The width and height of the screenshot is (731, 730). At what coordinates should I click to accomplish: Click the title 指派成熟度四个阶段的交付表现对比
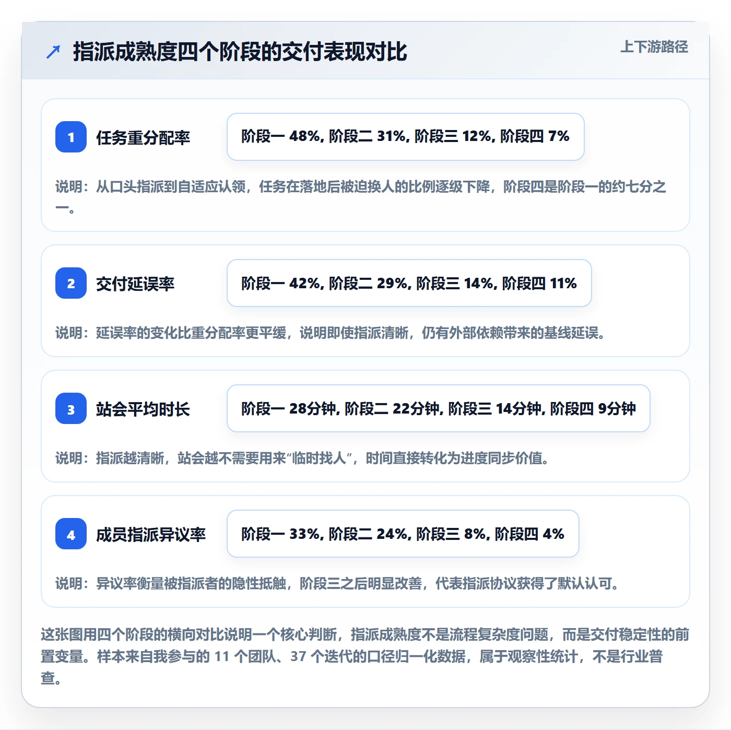240,52
